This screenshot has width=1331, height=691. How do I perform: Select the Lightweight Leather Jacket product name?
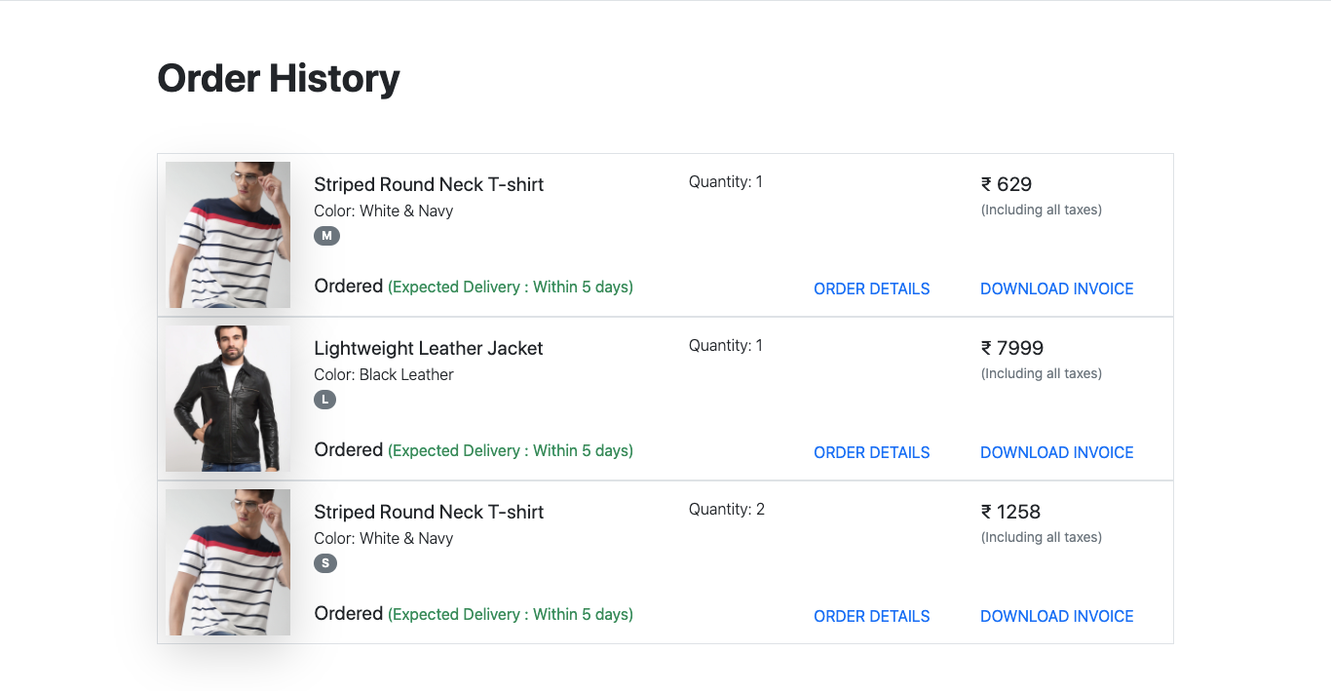click(x=428, y=348)
